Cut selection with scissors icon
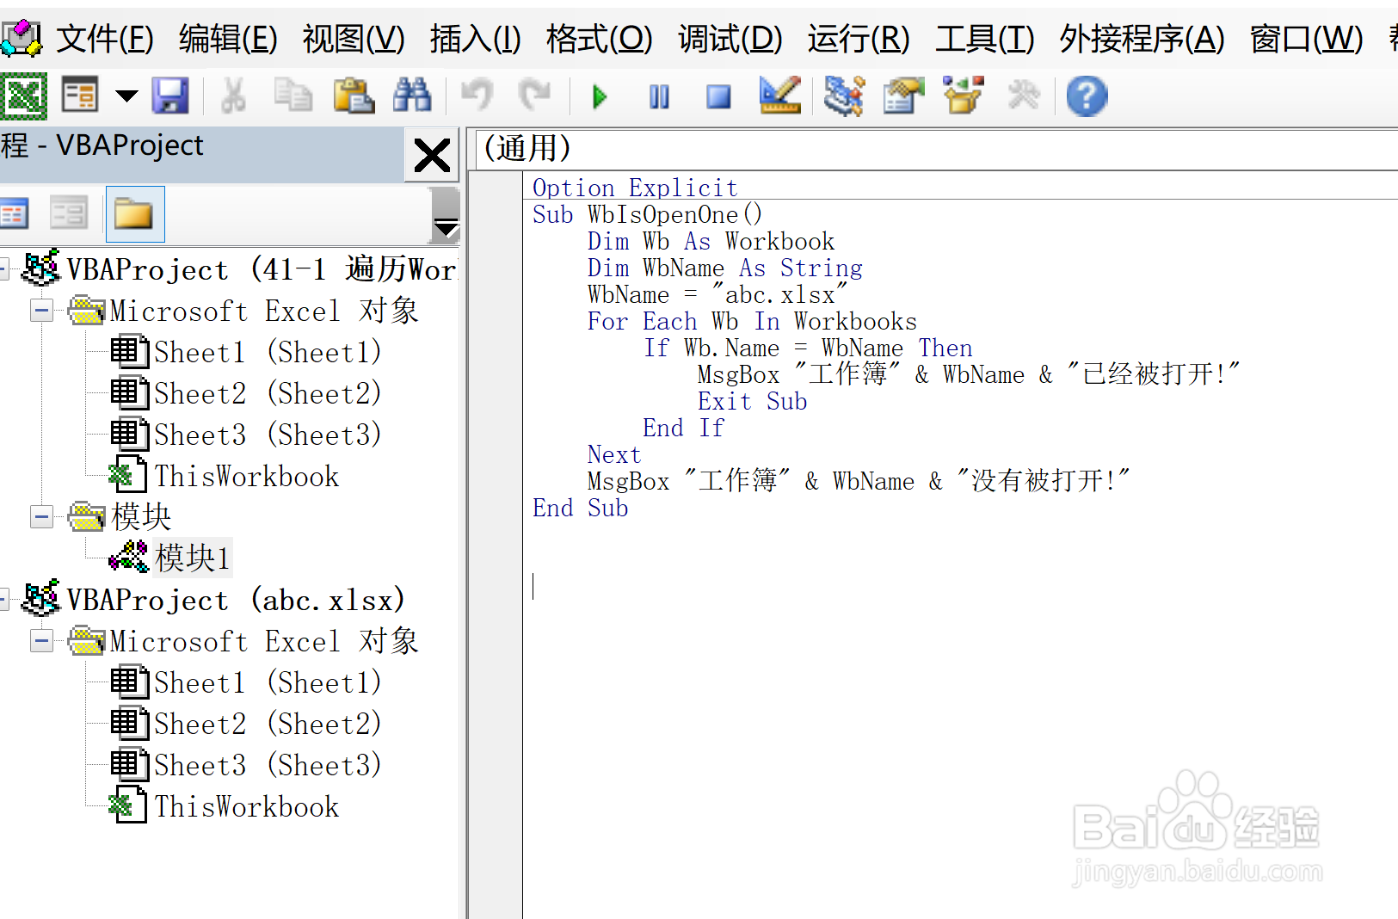1398x919 pixels. coord(233,96)
